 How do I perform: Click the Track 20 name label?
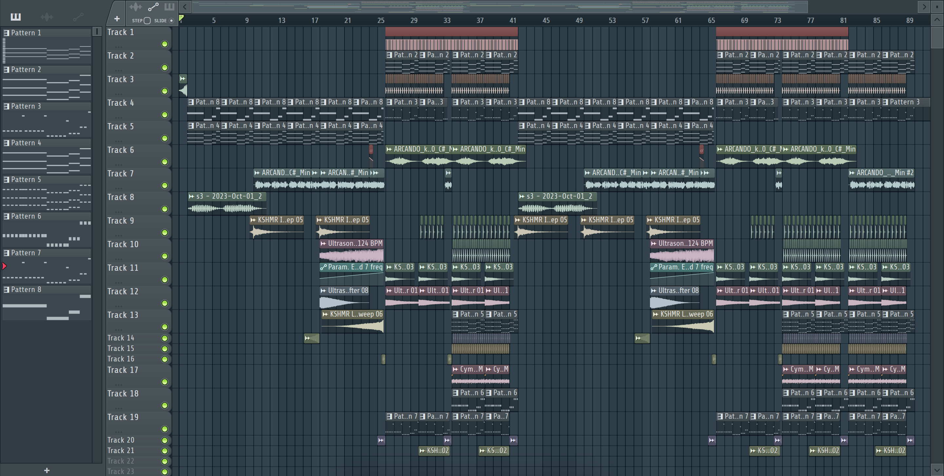[121, 440]
